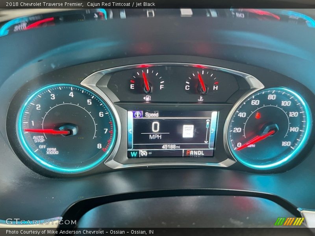Click the info icon beside Speed
Screen dimensions: 315x236
[138, 114]
